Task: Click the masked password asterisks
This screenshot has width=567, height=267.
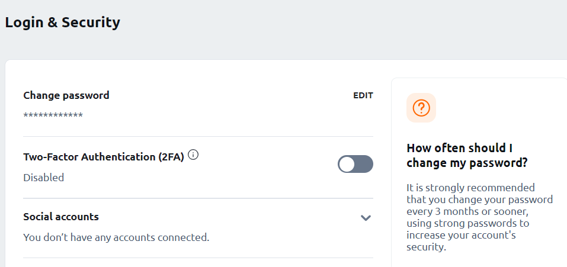Action: click(x=53, y=115)
